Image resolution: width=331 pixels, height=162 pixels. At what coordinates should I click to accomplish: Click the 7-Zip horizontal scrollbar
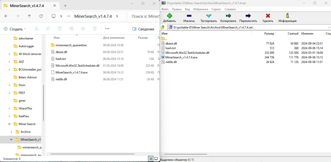coord(185,154)
